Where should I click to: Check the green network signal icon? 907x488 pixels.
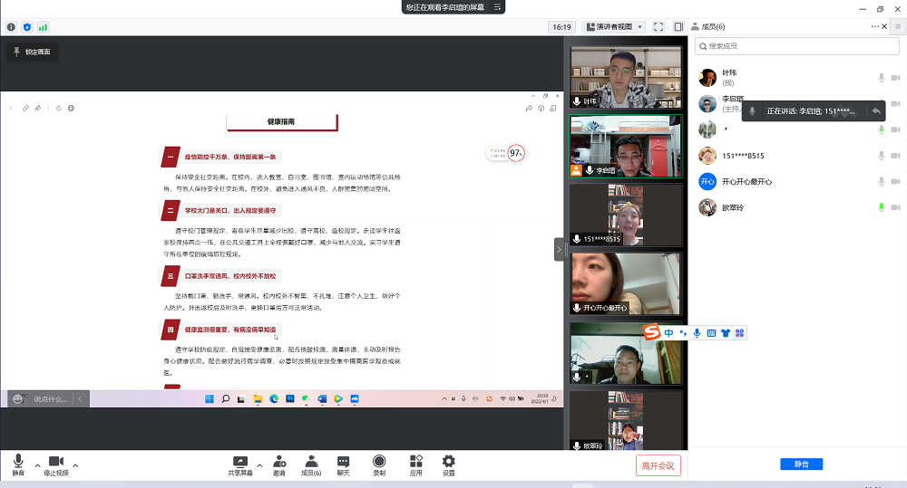(x=43, y=27)
